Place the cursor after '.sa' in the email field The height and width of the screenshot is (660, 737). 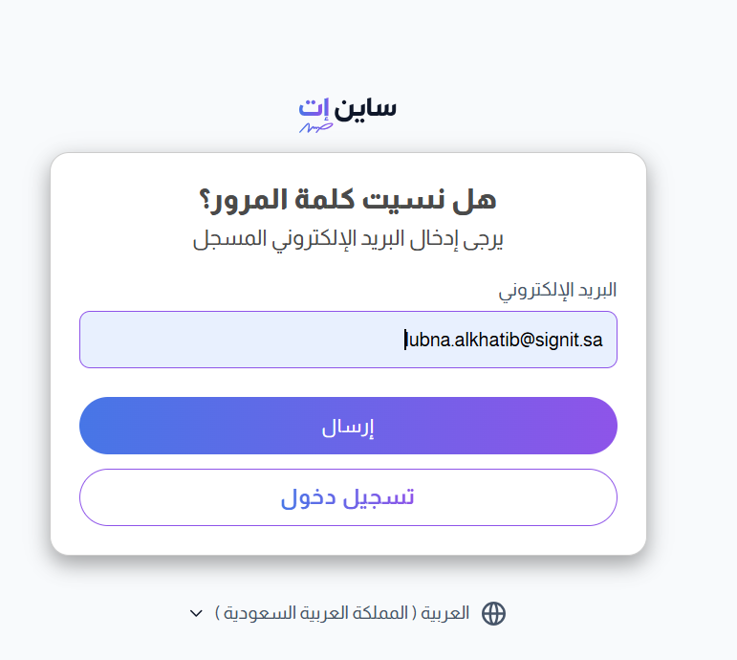603,340
